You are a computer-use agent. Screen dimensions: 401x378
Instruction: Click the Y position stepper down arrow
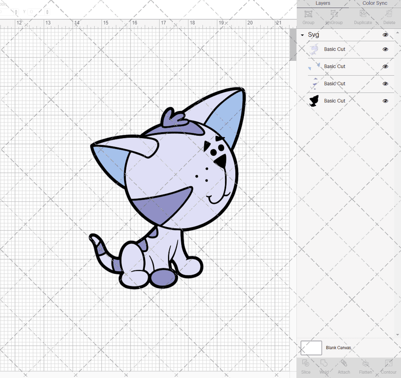click(47, 13)
